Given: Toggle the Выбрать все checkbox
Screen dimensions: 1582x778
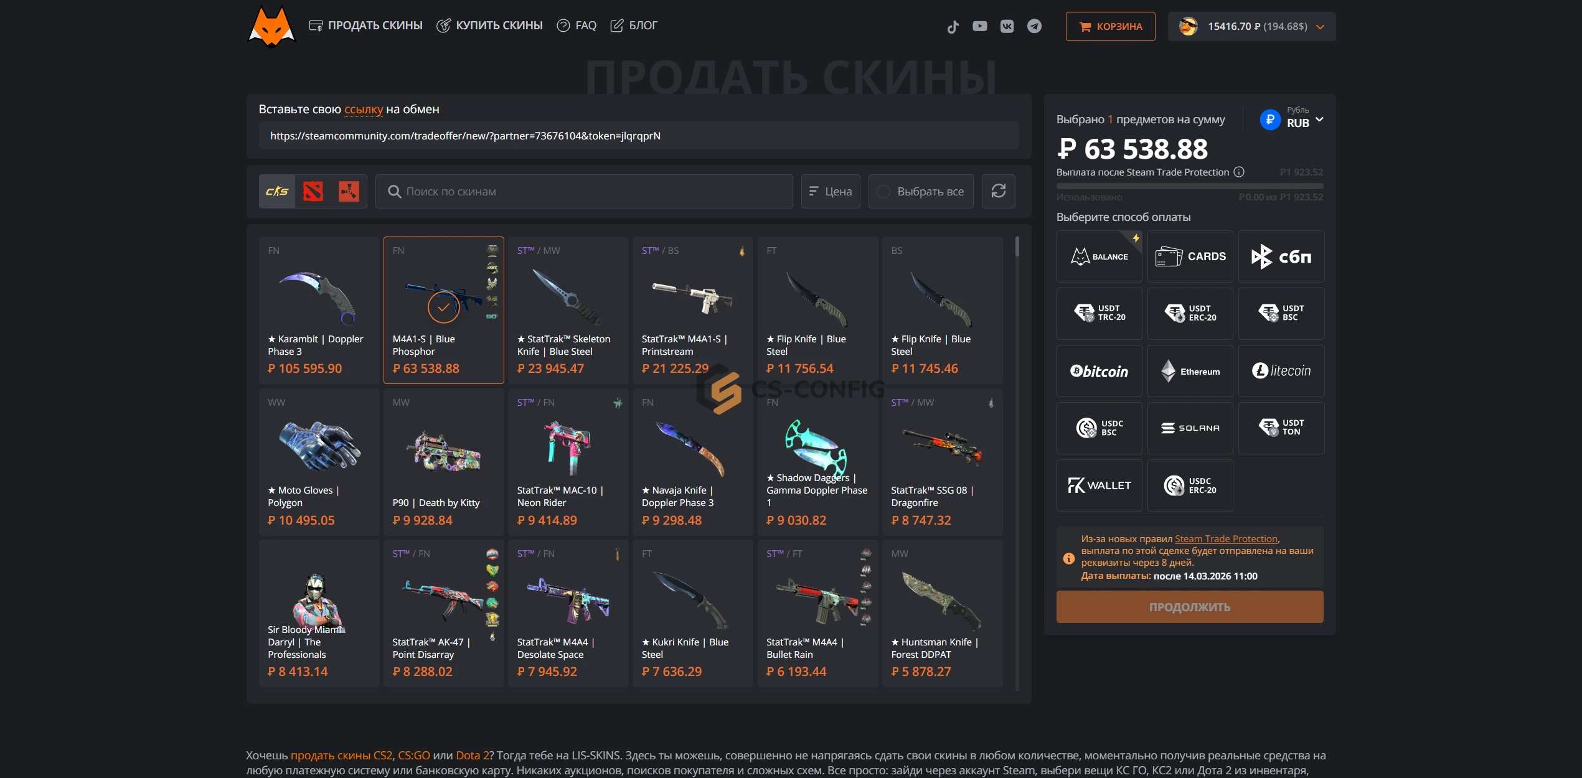Looking at the screenshot, I should (883, 192).
